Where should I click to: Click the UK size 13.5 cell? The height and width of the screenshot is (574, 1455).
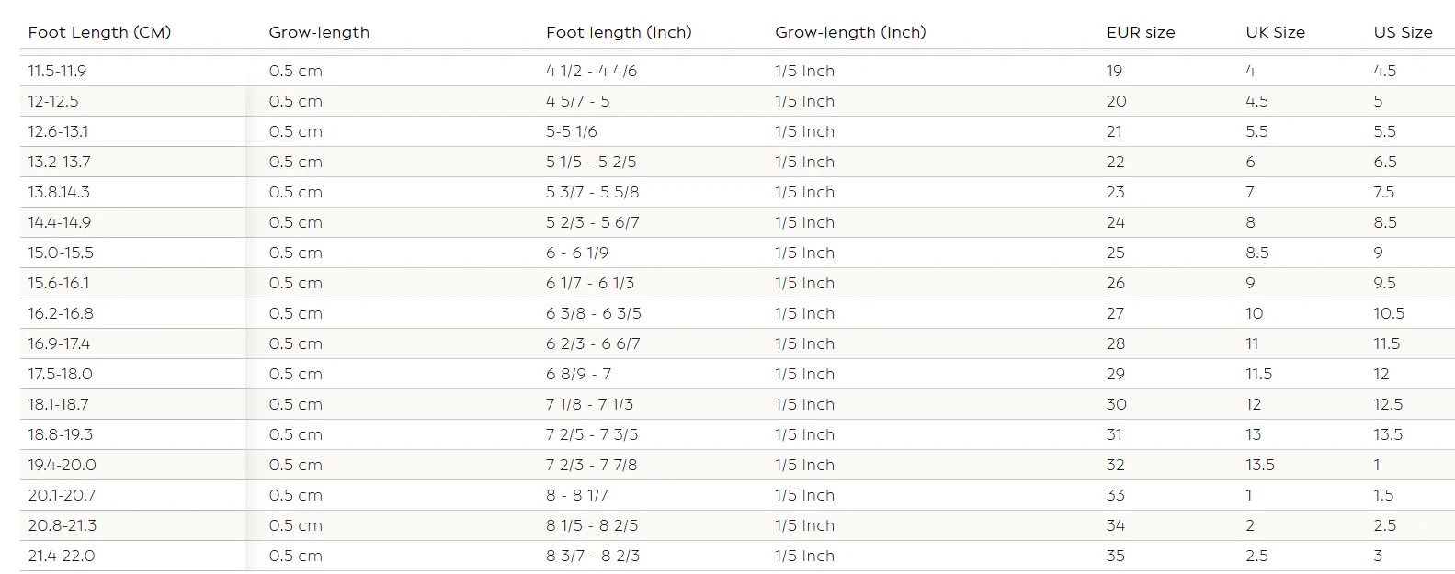[1260, 465]
